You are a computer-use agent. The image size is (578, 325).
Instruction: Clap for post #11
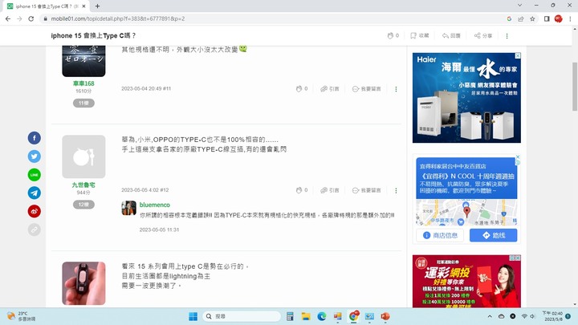pyautogui.click(x=302, y=89)
